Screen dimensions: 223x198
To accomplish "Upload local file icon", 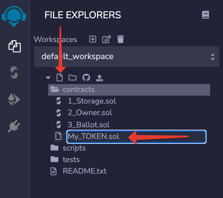I will [100, 78].
